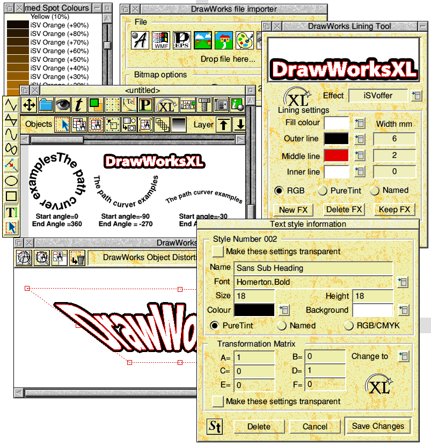Click the EPS import icon in file importer

[x=181, y=40]
